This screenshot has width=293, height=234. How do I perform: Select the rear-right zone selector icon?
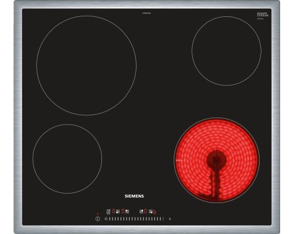point(141,211)
